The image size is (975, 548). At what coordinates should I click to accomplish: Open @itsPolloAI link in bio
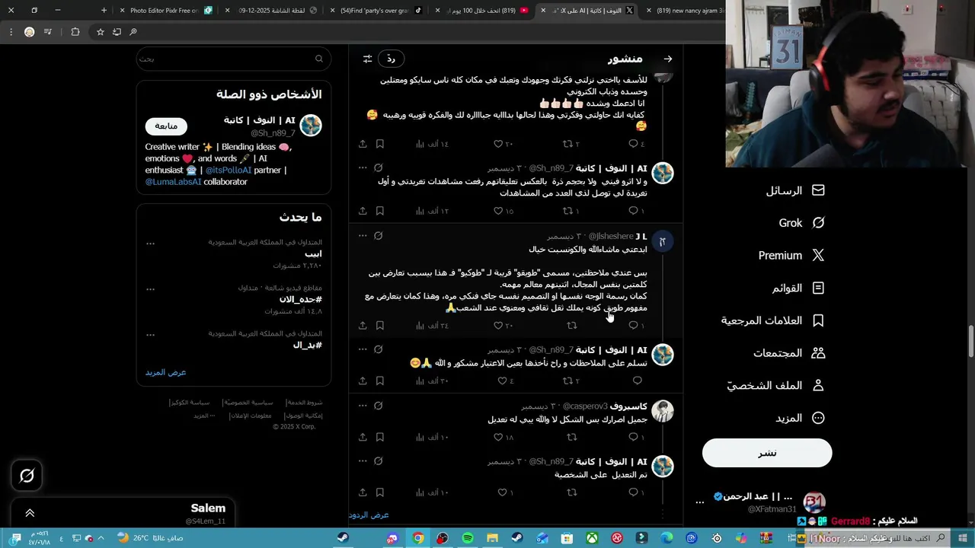coord(229,170)
